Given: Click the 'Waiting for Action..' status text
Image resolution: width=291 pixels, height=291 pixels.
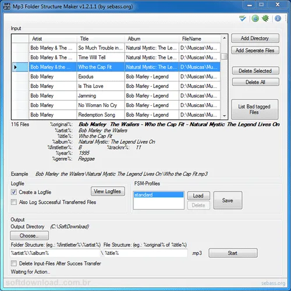Looking at the screenshot, I should 30,272.
